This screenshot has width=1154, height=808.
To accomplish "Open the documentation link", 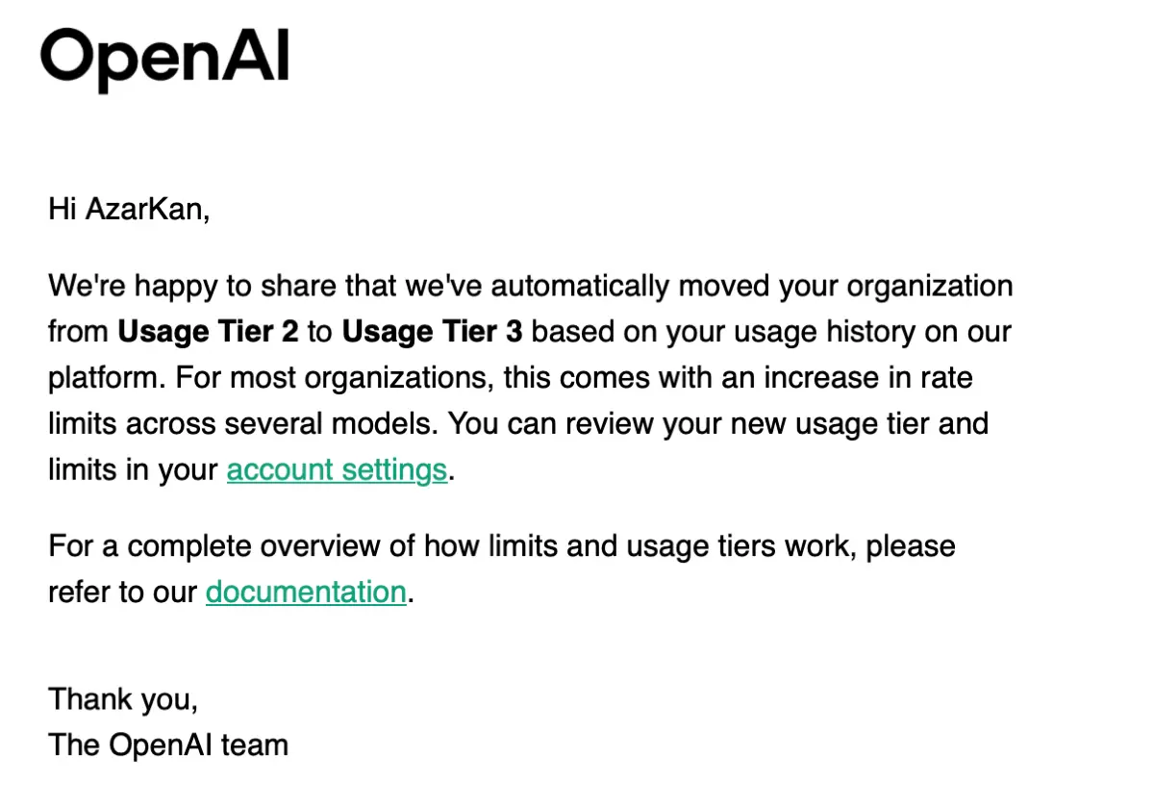I will tap(306, 591).
